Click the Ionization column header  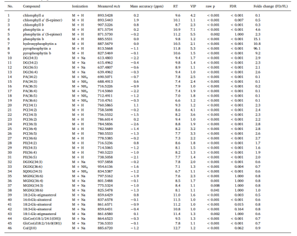[80, 6]
